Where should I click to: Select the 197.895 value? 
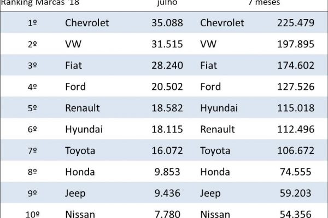292,44
